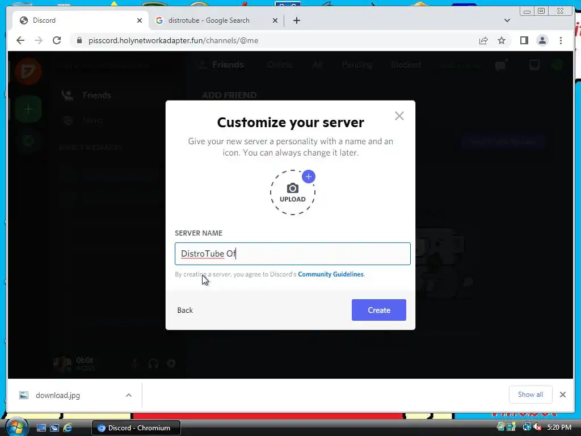Close the distrotube Google Search tab
Viewport: 581px width, 436px height.
click(275, 20)
